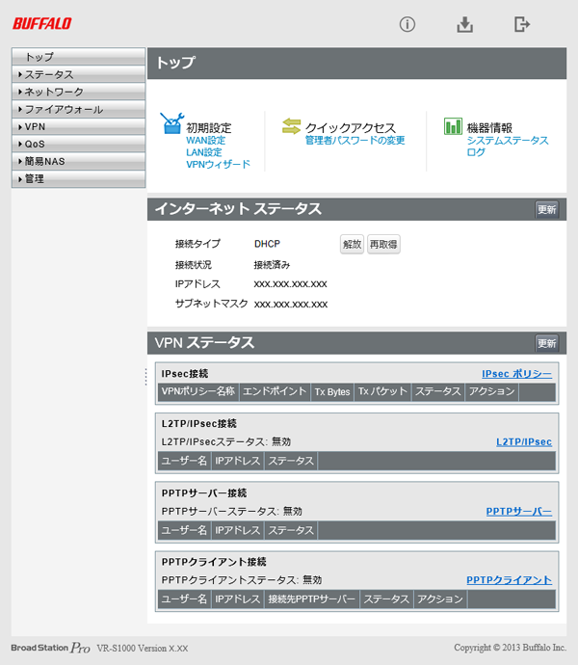578x665 pixels.
Task: Open システムステータス link
Action: 508,141
